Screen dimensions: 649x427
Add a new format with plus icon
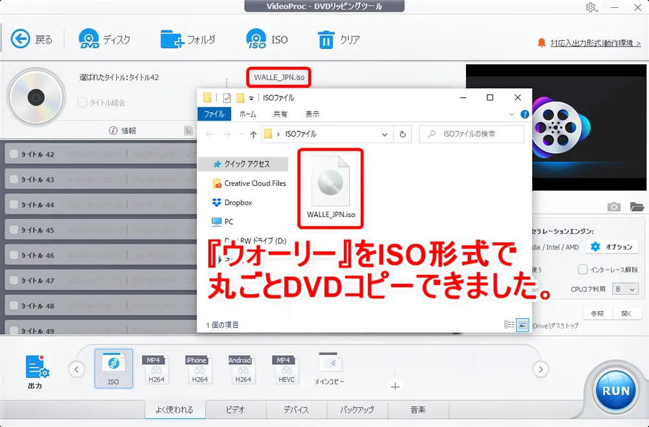point(395,386)
